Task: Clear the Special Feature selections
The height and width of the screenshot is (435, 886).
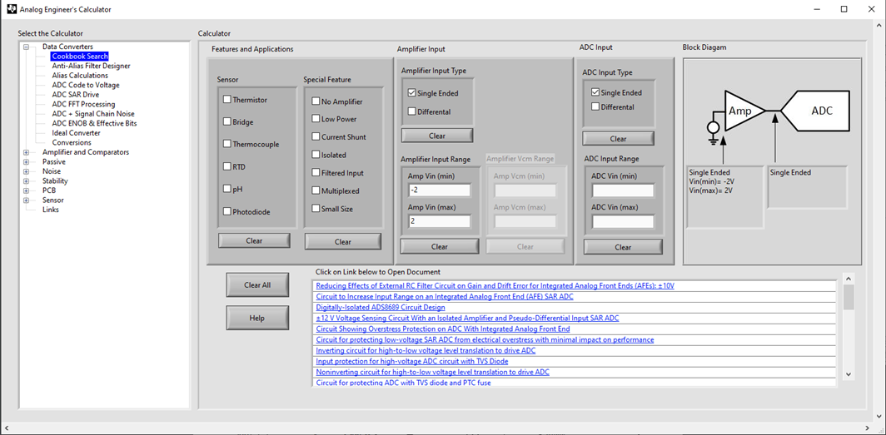Action: (x=343, y=242)
